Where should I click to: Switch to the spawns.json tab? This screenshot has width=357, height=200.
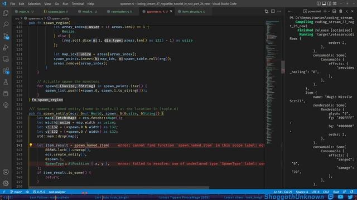56,11
